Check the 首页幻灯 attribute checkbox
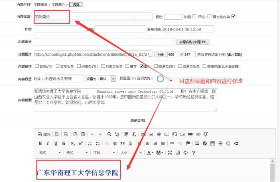 click(x=37, y=66)
